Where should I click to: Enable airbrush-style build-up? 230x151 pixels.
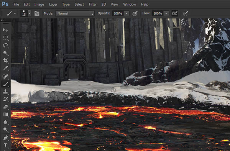175,13
